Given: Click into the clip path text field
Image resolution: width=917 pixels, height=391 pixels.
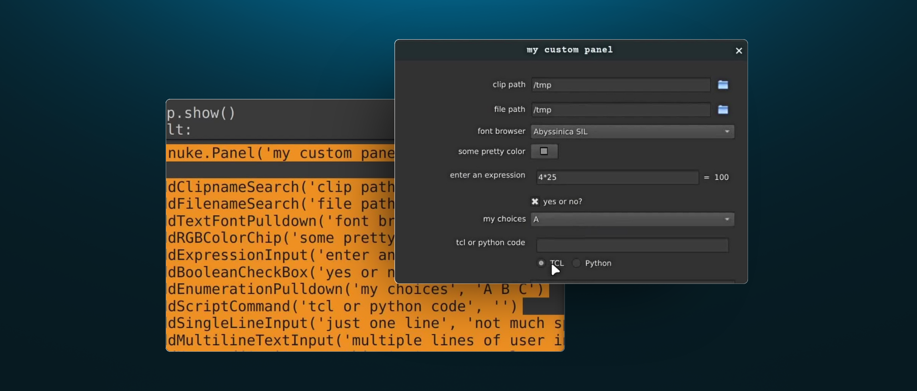Looking at the screenshot, I should [x=620, y=85].
